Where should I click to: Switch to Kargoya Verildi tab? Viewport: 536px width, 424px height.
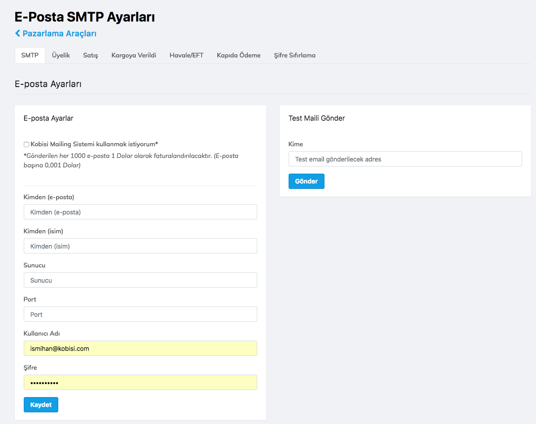click(134, 56)
